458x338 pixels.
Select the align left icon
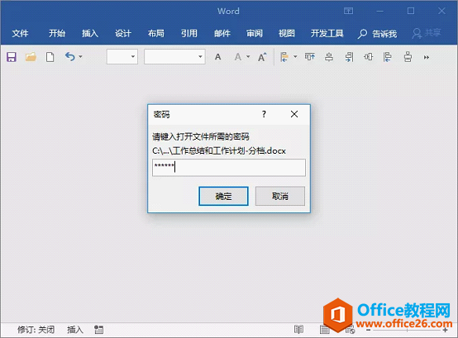[x=387, y=57]
